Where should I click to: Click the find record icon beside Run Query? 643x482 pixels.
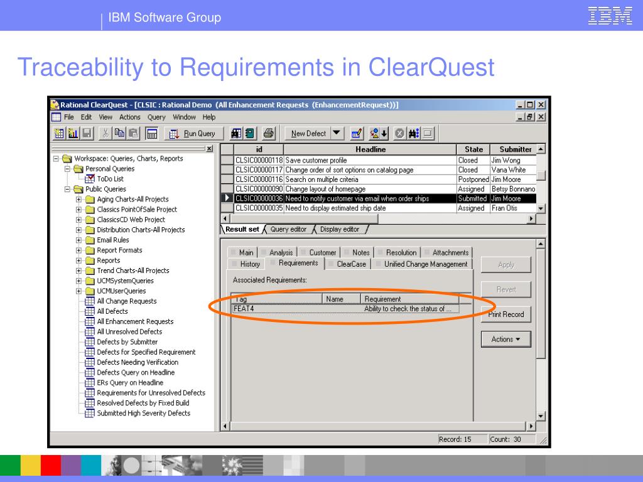(236, 134)
